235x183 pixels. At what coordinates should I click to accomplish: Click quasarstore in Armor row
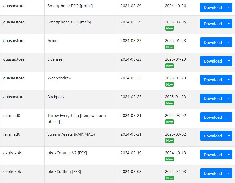tap(14, 41)
